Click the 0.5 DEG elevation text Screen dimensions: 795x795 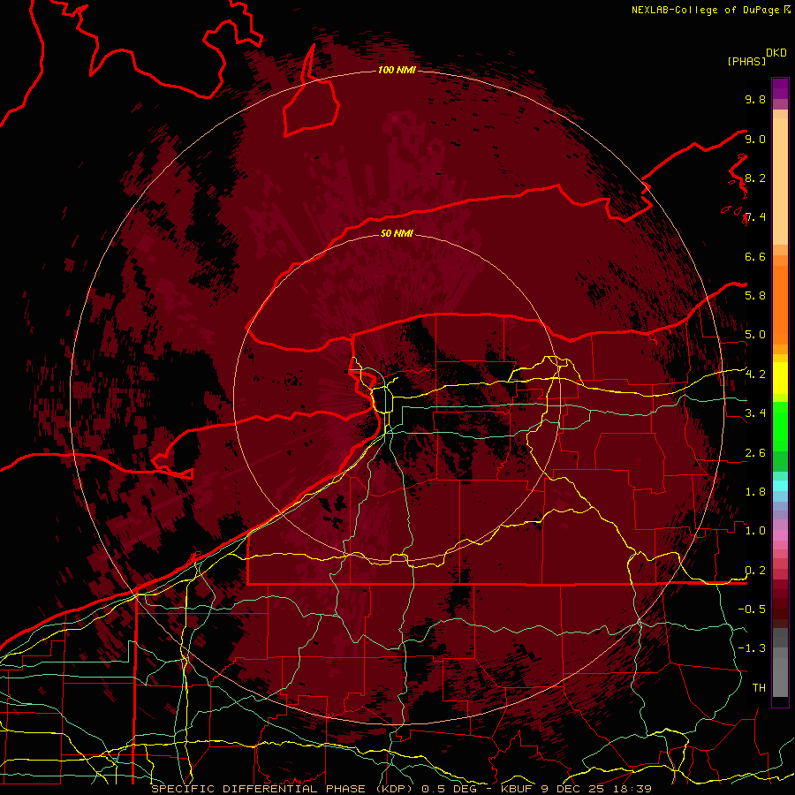(450, 789)
